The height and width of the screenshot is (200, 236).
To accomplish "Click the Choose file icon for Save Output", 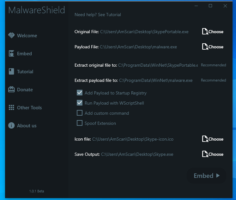I will (205, 154).
